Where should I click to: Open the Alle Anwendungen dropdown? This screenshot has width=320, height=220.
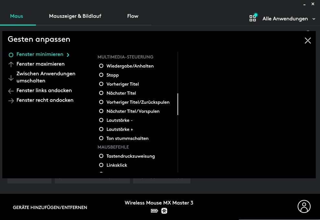click(x=289, y=19)
